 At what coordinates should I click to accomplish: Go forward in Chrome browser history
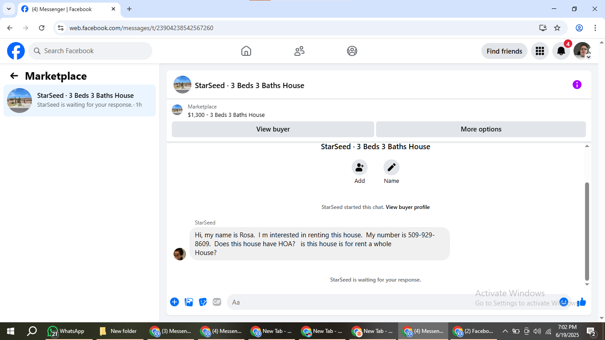26,28
